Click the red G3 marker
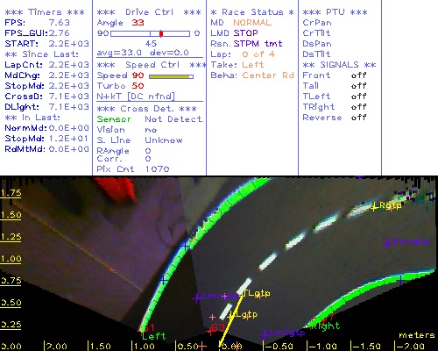438x351 pixels. 218,327
